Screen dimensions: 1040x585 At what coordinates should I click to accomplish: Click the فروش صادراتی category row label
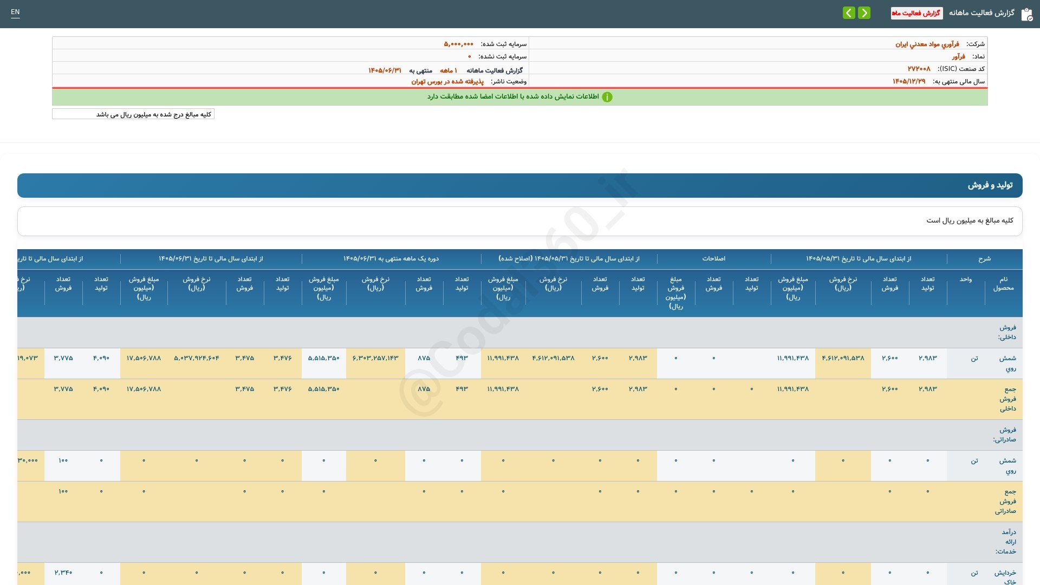tap(1005, 434)
